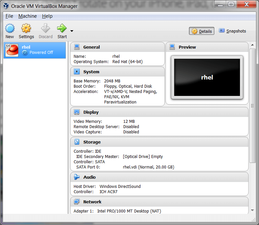Screen dimensions: 259x225
Task: Open the Start button dropdown arrow
Action: pos(72,31)
